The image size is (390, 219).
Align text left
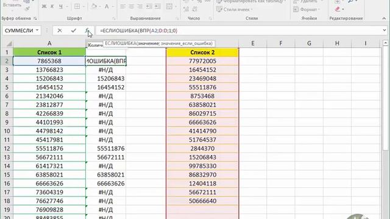tap(122, 7)
